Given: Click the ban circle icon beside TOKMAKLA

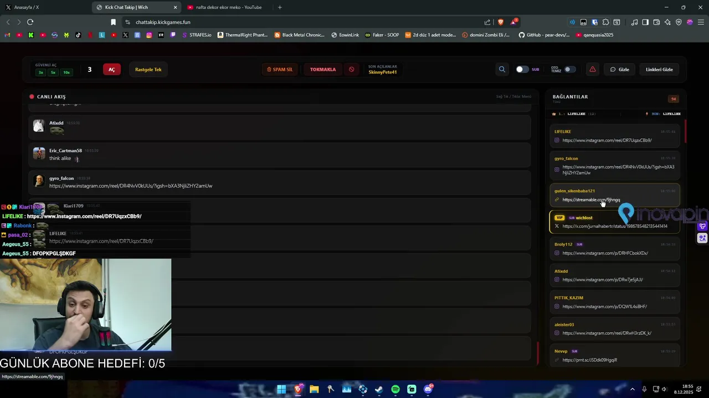Looking at the screenshot, I should pyautogui.click(x=351, y=69).
